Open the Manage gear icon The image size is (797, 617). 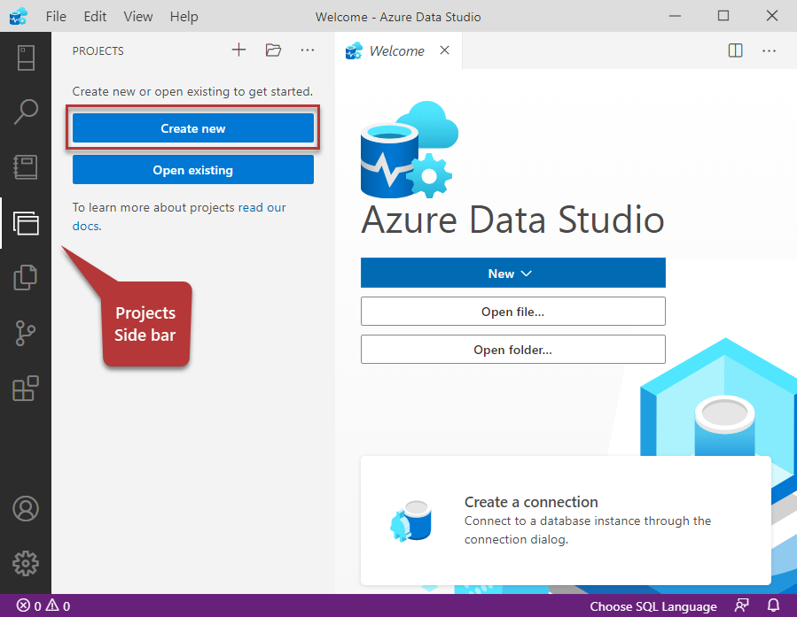tap(26, 563)
